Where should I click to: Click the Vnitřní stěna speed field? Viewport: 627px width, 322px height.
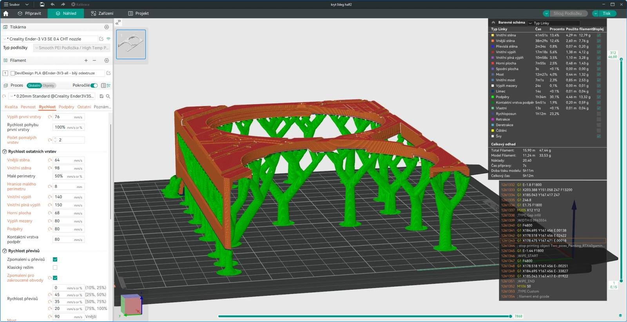[x=68, y=168]
